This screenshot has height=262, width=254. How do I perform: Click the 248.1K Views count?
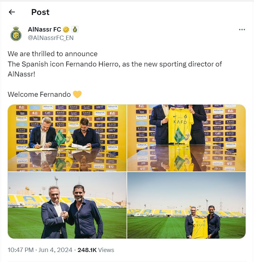[x=96, y=250]
